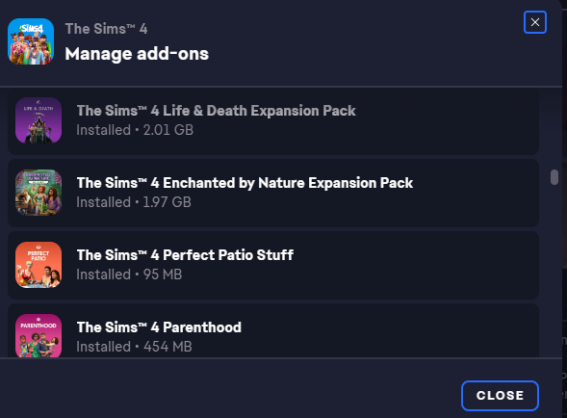Select the Life & Death Expansion Pack title
Screen dimensions: 567x418
point(217,111)
